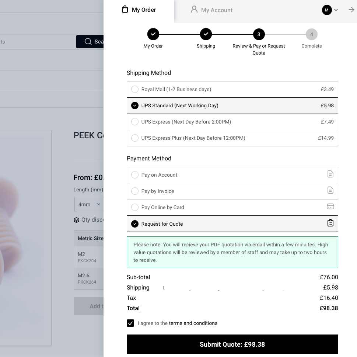The height and width of the screenshot is (357, 357).
Task: Open the Length 4mm dropdown
Action: [89, 204]
